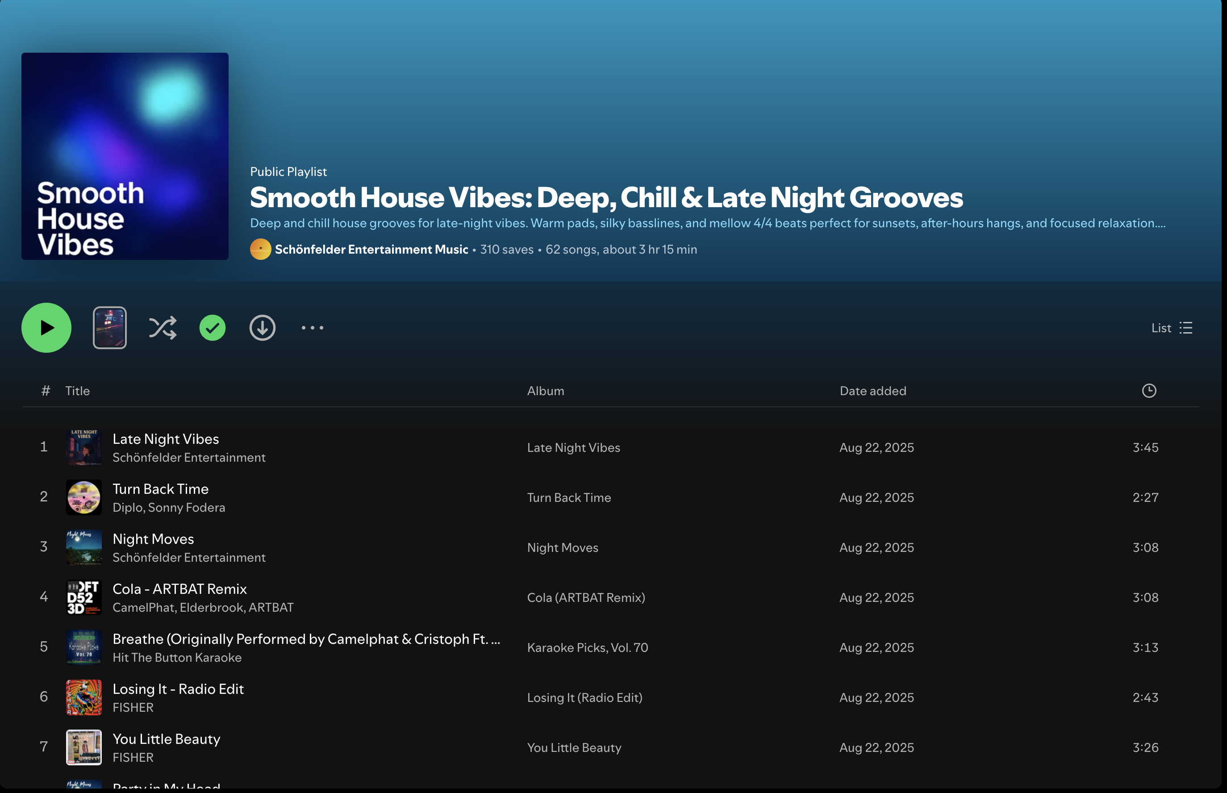Open the Schönfelder Entertainment Music profile link
The width and height of the screenshot is (1227, 793).
pyautogui.click(x=371, y=249)
